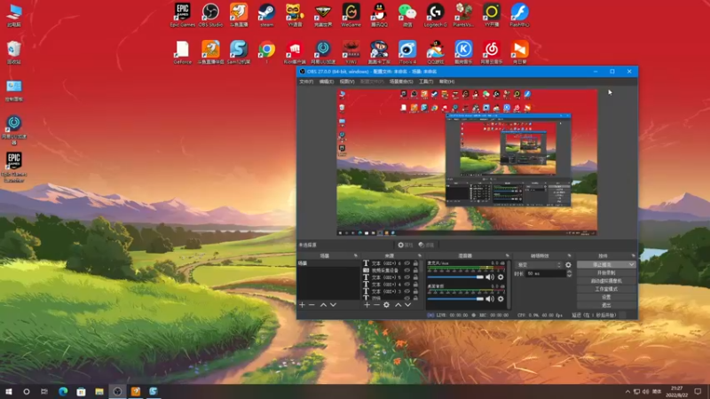Move source down in Sources panel

pyautogui.click(x=408, y=305)
